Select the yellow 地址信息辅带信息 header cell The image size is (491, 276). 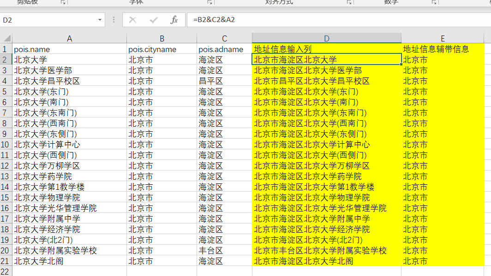pyautogui.click(x=443, y=49)
